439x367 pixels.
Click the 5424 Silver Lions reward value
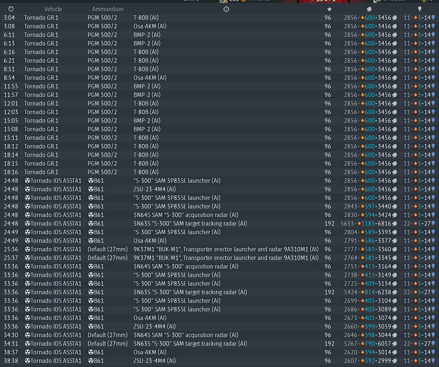click(350, 292)
